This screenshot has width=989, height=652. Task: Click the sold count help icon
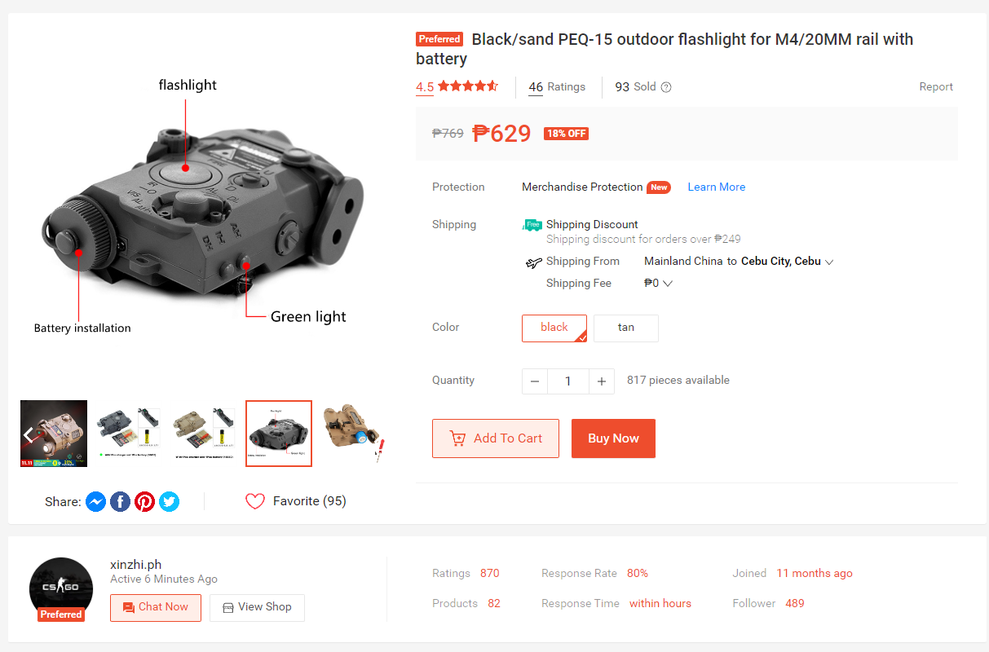pyautogui.click(x=666, y=87)
